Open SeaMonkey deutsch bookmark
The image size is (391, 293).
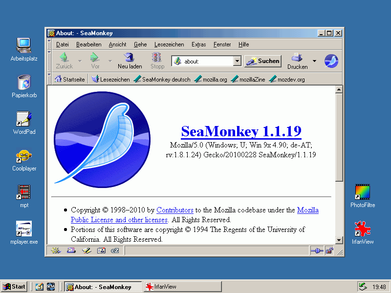coord(162,79)
